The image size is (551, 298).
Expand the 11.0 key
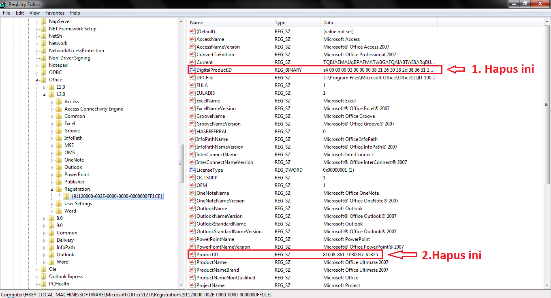(x=45, y=87)
